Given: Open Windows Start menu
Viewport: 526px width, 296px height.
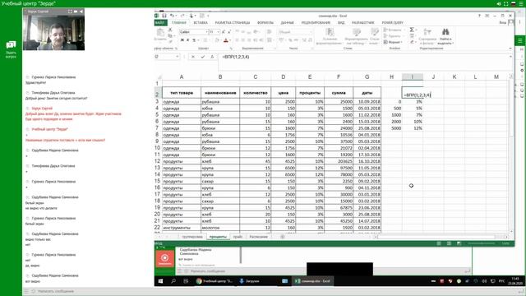Looking at the screenshot, I should (x=160, y=281).
